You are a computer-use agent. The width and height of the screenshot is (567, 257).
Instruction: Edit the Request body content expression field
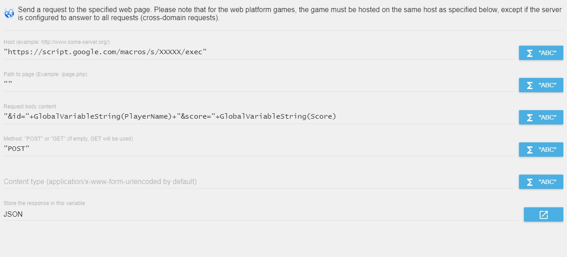(259, 116)
